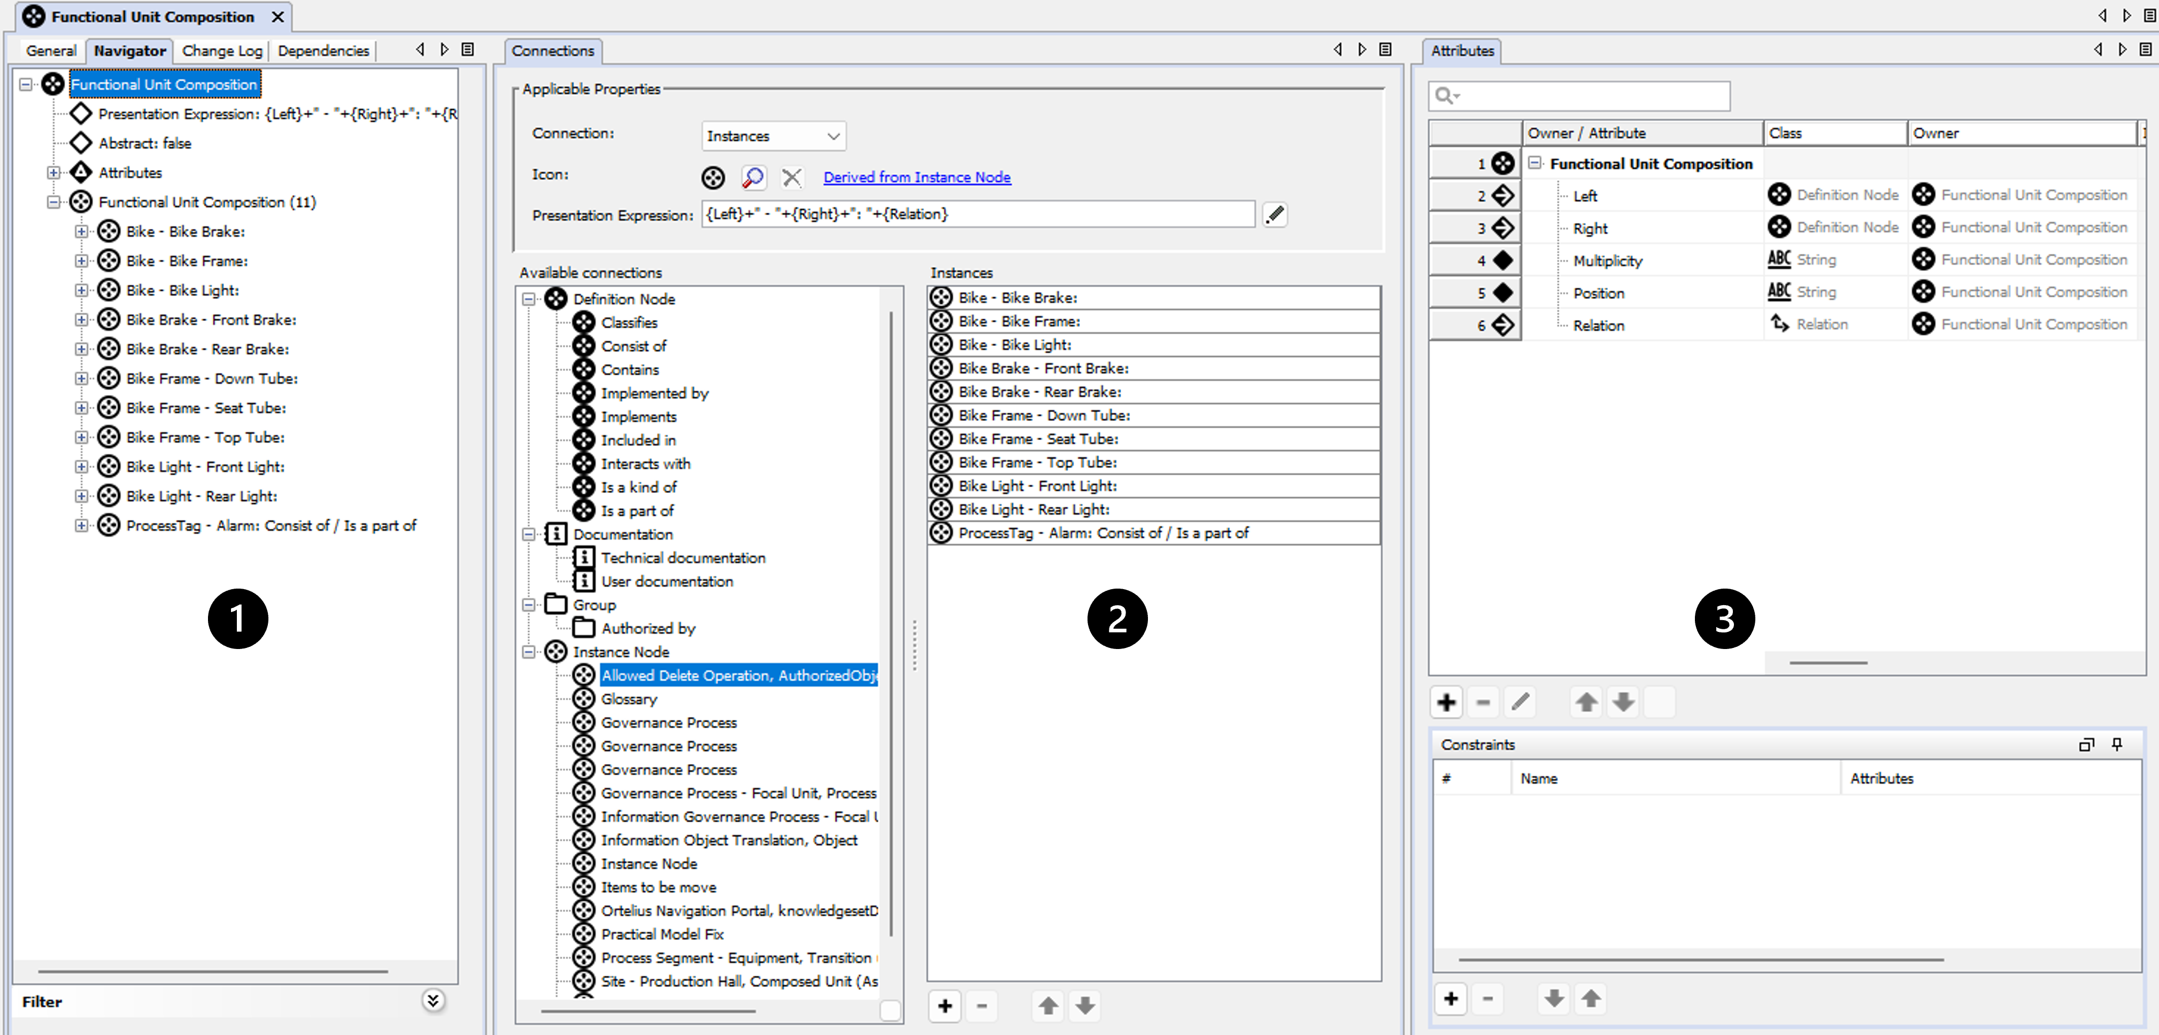Collapse the Functional Unit Composition (11) node
The height and width of the screenshot is (1035, 2159).
pos(53,202)
